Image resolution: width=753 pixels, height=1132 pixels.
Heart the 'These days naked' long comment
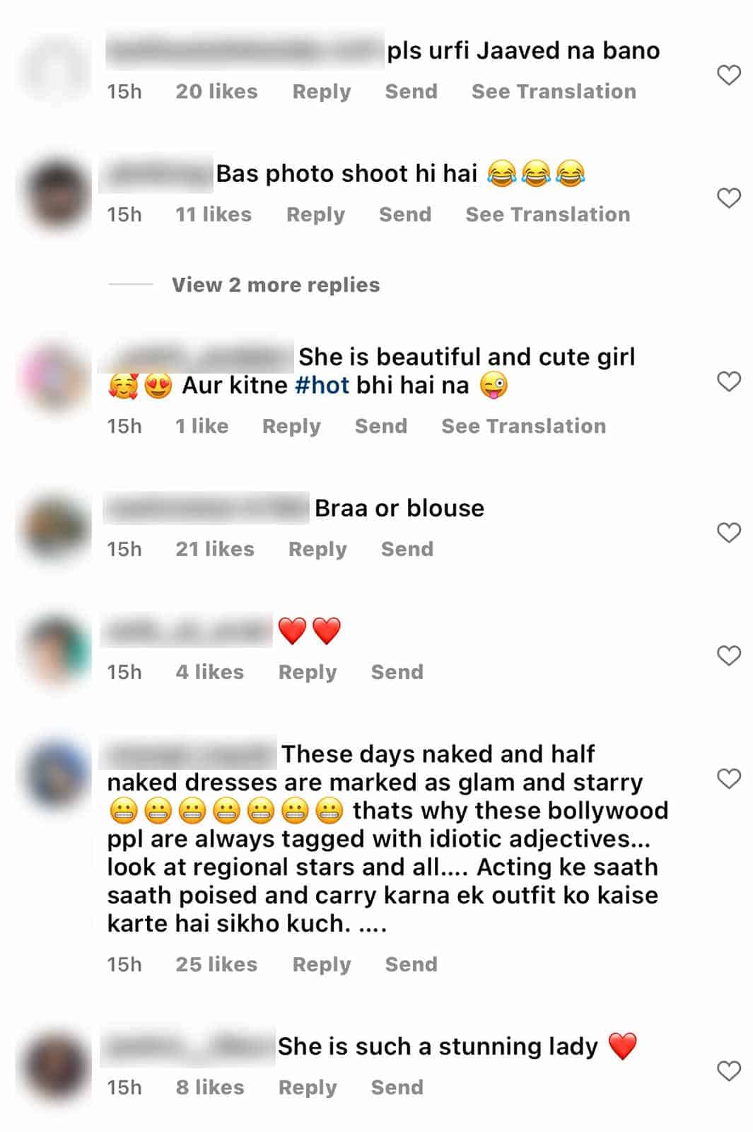[729, 779]
